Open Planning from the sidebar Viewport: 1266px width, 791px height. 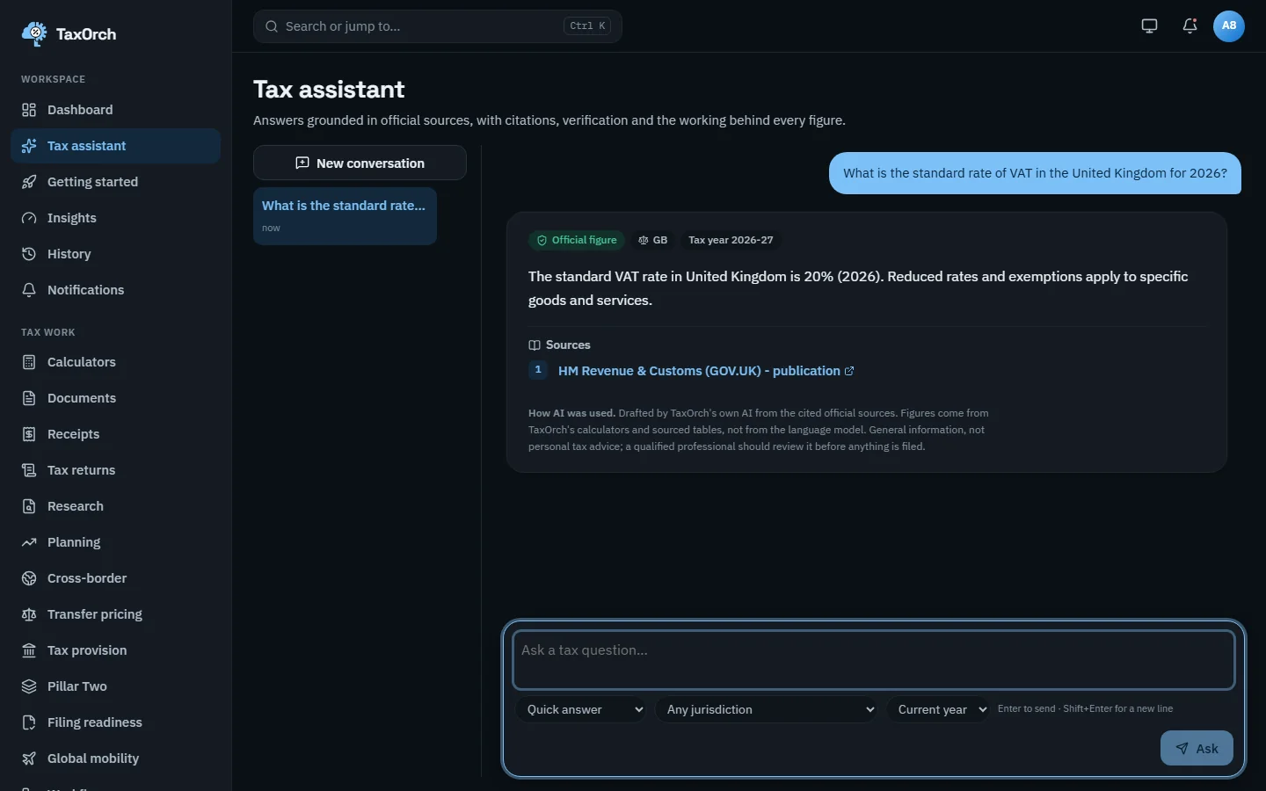tap(115, 542)
